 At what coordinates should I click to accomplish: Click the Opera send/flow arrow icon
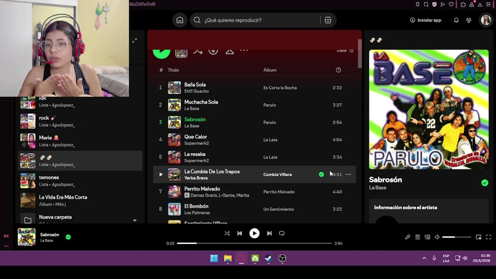[x=443, y=4]
